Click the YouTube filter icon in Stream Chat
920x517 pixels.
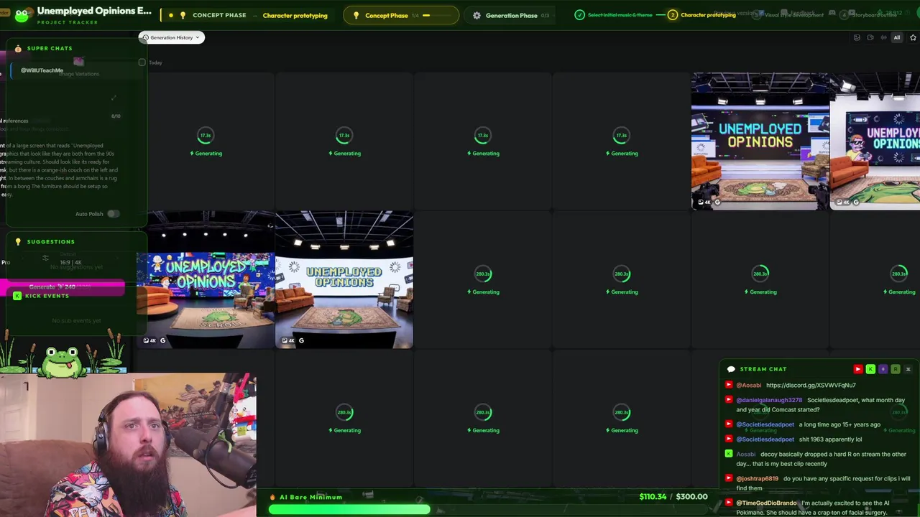point(857,369)
